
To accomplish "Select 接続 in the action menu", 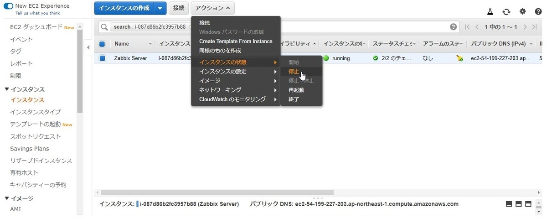I will coord(236,23).
